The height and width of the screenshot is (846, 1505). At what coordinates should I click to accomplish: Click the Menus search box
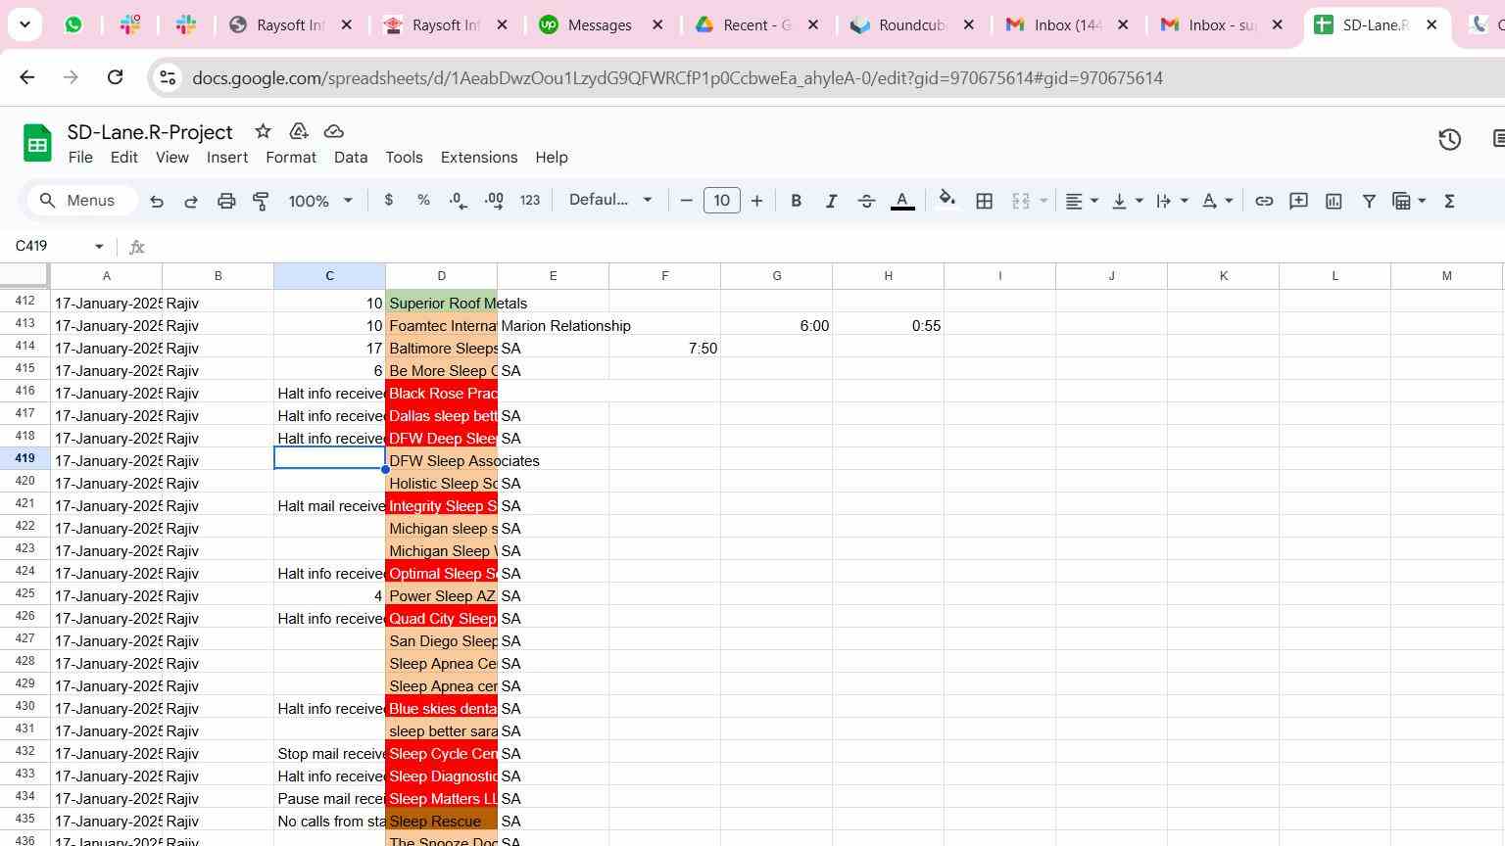[81, 201]
